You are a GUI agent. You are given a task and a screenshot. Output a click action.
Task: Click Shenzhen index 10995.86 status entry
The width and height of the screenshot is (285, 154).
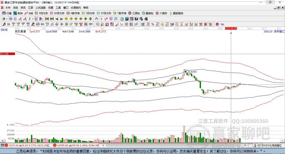76,145
